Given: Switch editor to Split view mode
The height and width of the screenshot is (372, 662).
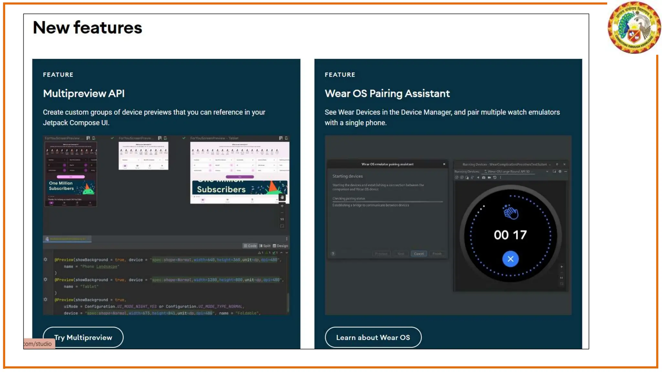Looking at the screenshot, I should pos(265,246).
